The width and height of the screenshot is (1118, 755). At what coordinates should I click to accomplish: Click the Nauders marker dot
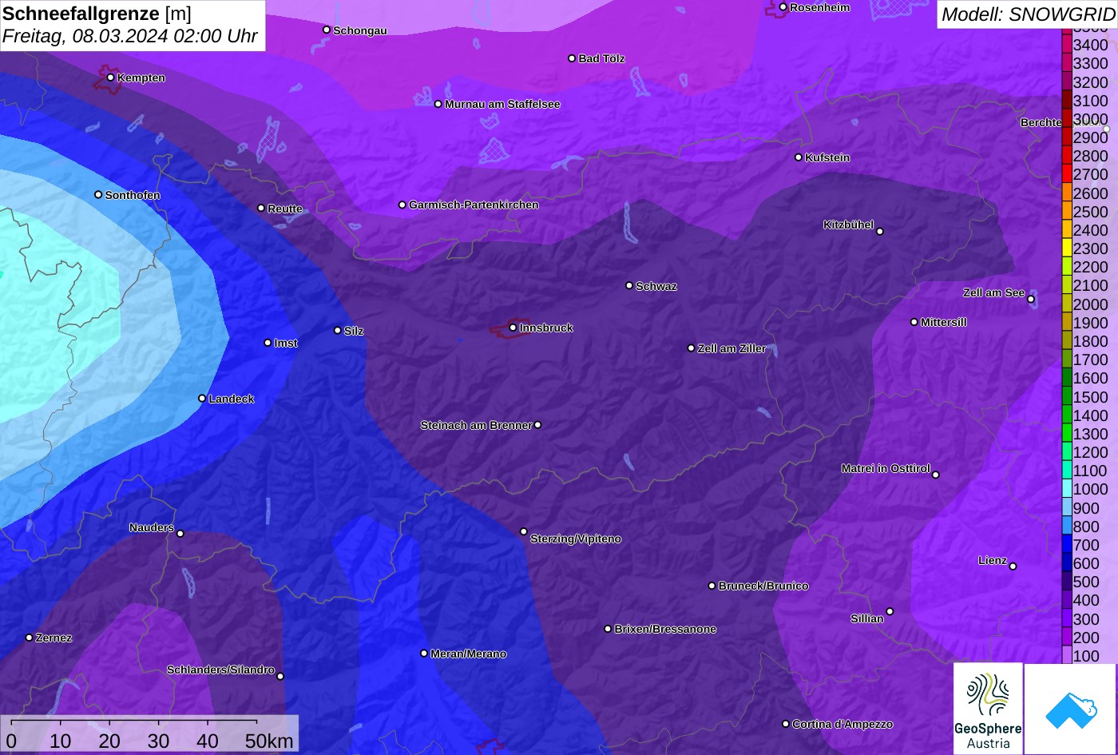coord(180,534)
